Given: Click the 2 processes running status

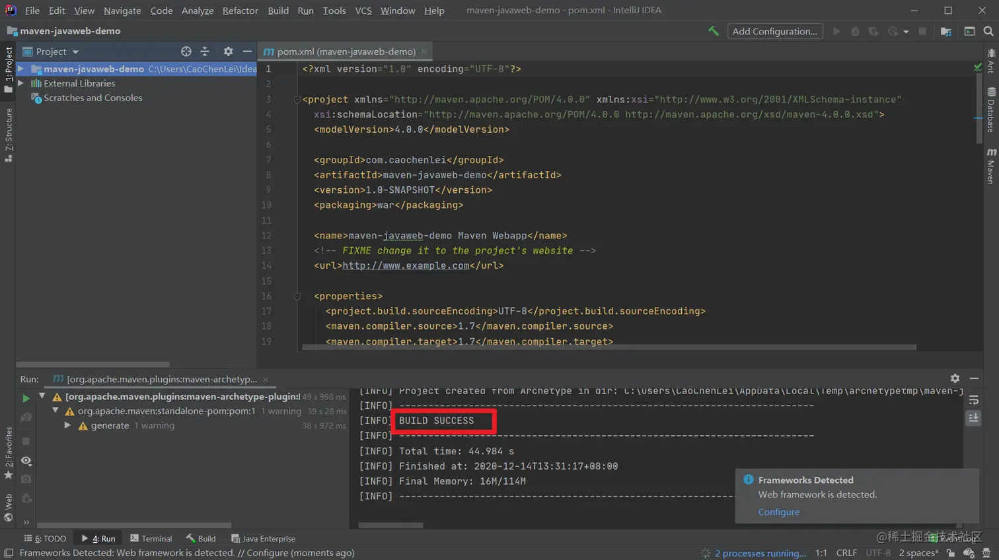Looking at the screenshot, I should click(x=760, y=553).
